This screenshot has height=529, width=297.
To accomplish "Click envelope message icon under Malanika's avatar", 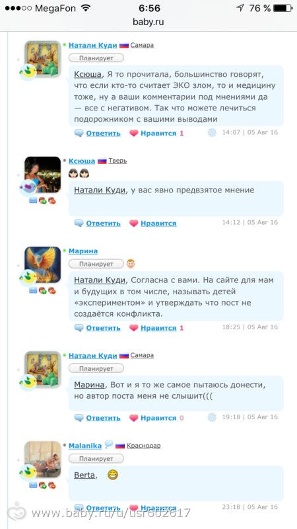I will click(32, 485).
